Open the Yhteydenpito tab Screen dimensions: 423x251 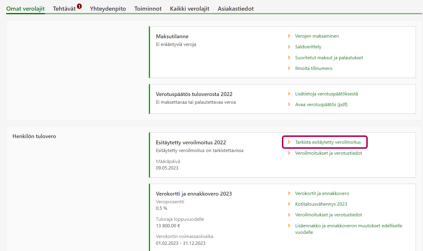point(108,9)
